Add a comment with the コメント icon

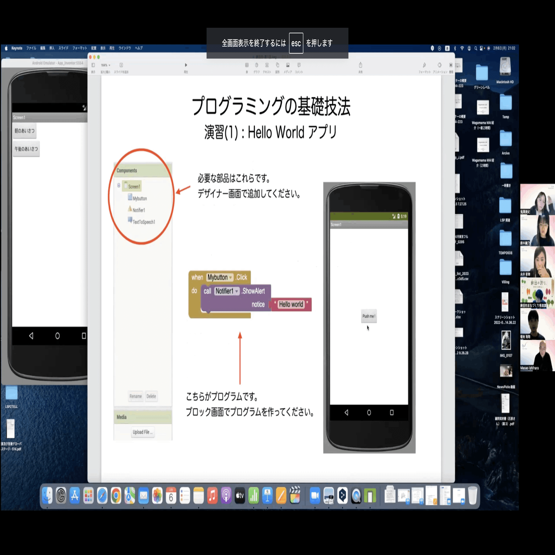(x=298, y=65)
